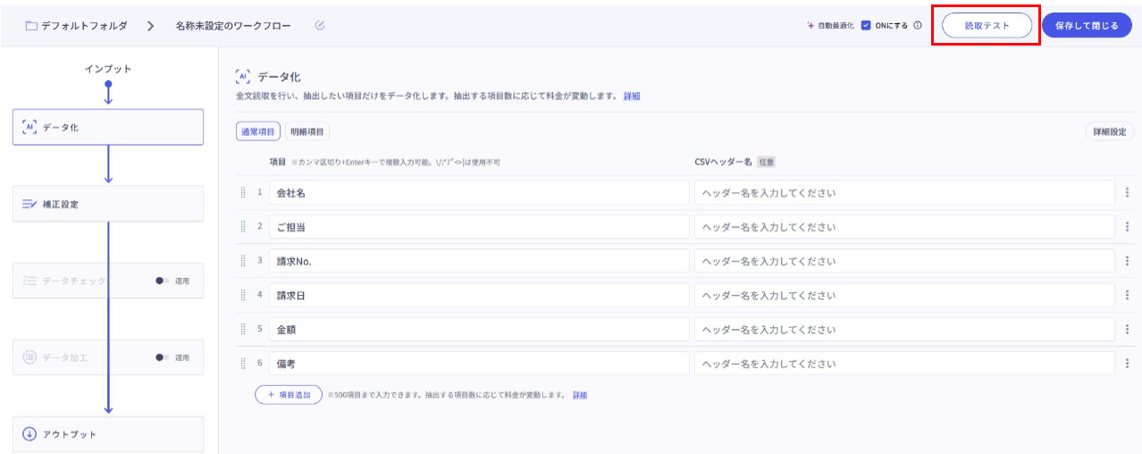
Task: Click the CSV header field for 会社名
Action: pyautogui.click(x=903, y=192)
